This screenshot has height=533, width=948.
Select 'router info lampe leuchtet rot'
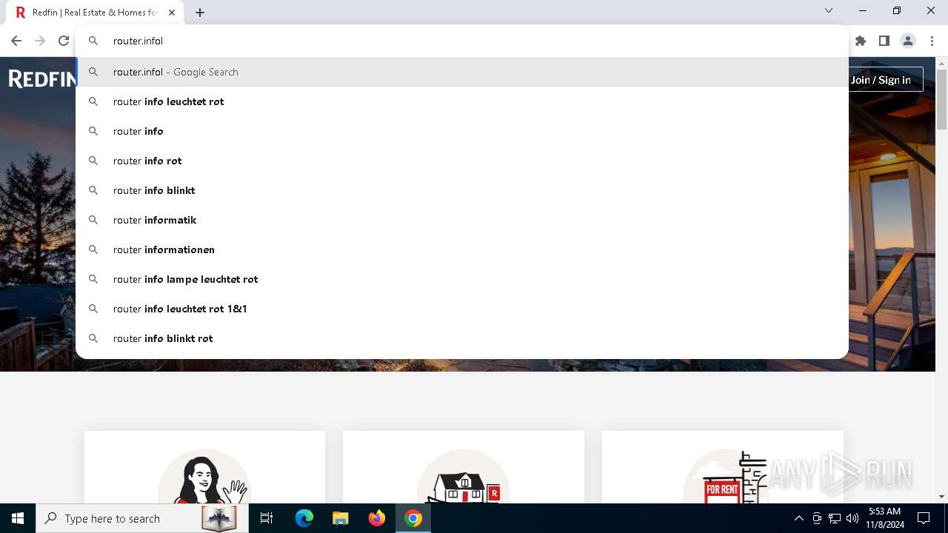pyautogui.click(x=462, y=279)
